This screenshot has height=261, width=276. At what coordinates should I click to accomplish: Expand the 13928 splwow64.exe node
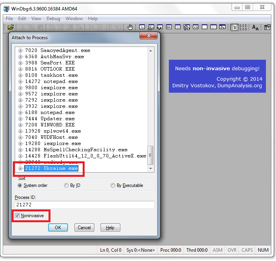20,131
